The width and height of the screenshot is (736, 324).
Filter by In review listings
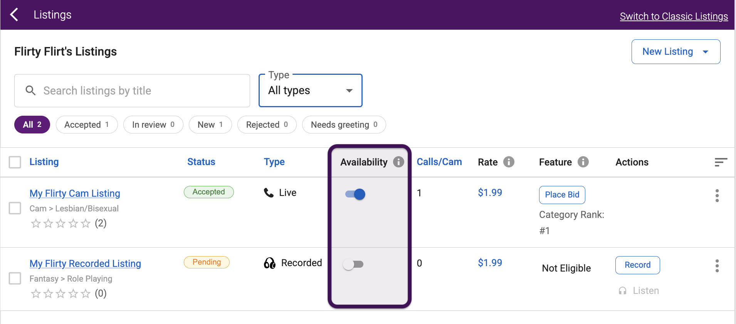(153, 125)
